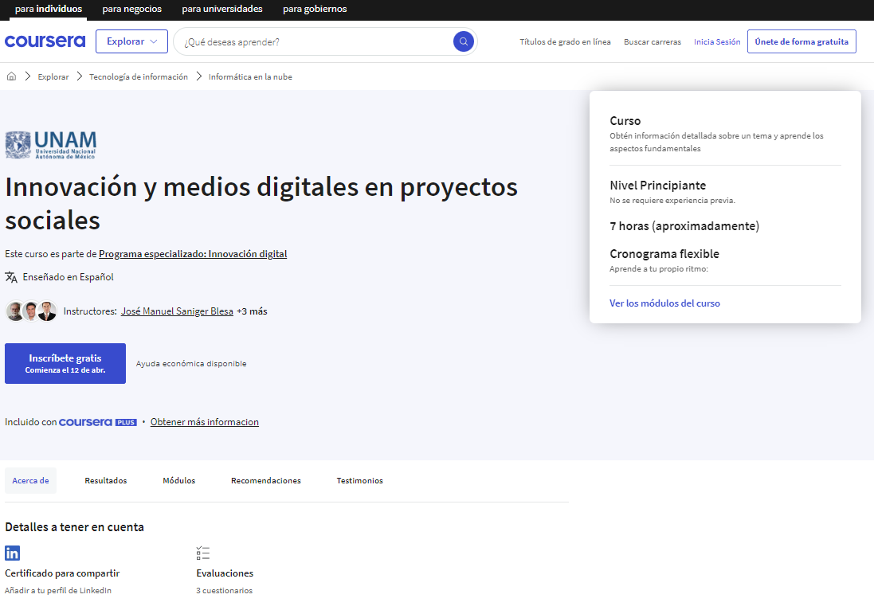Click the Explorar breadcrumb link
This screenshot has height=610, width=874.
click(53, 77)
